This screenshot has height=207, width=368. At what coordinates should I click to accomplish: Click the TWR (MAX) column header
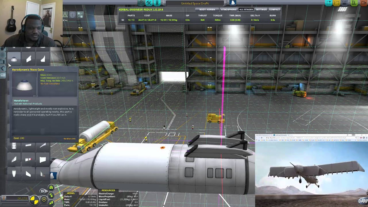235,16
